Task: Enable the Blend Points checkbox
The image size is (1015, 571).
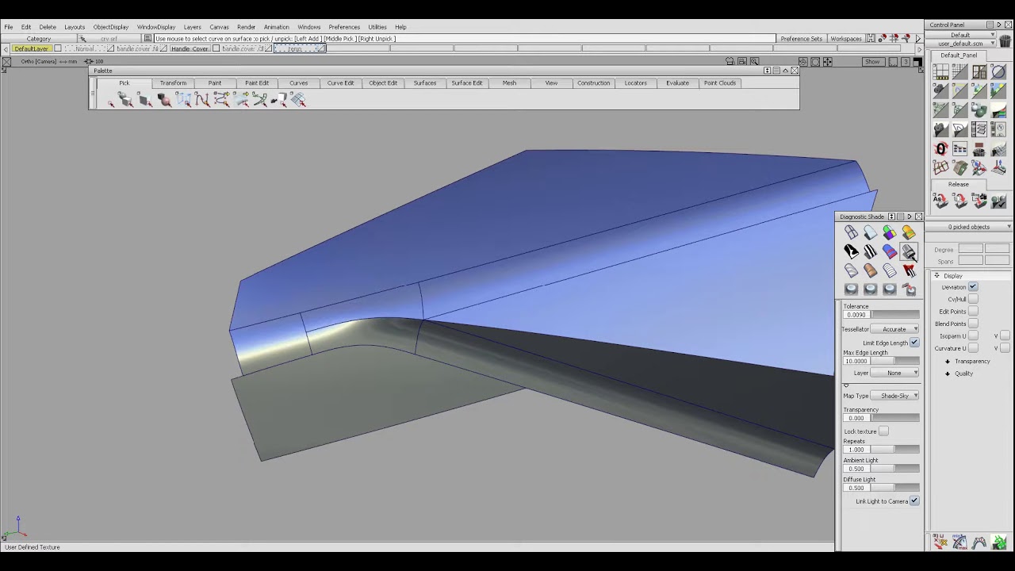Action: [x=973, y=324]
